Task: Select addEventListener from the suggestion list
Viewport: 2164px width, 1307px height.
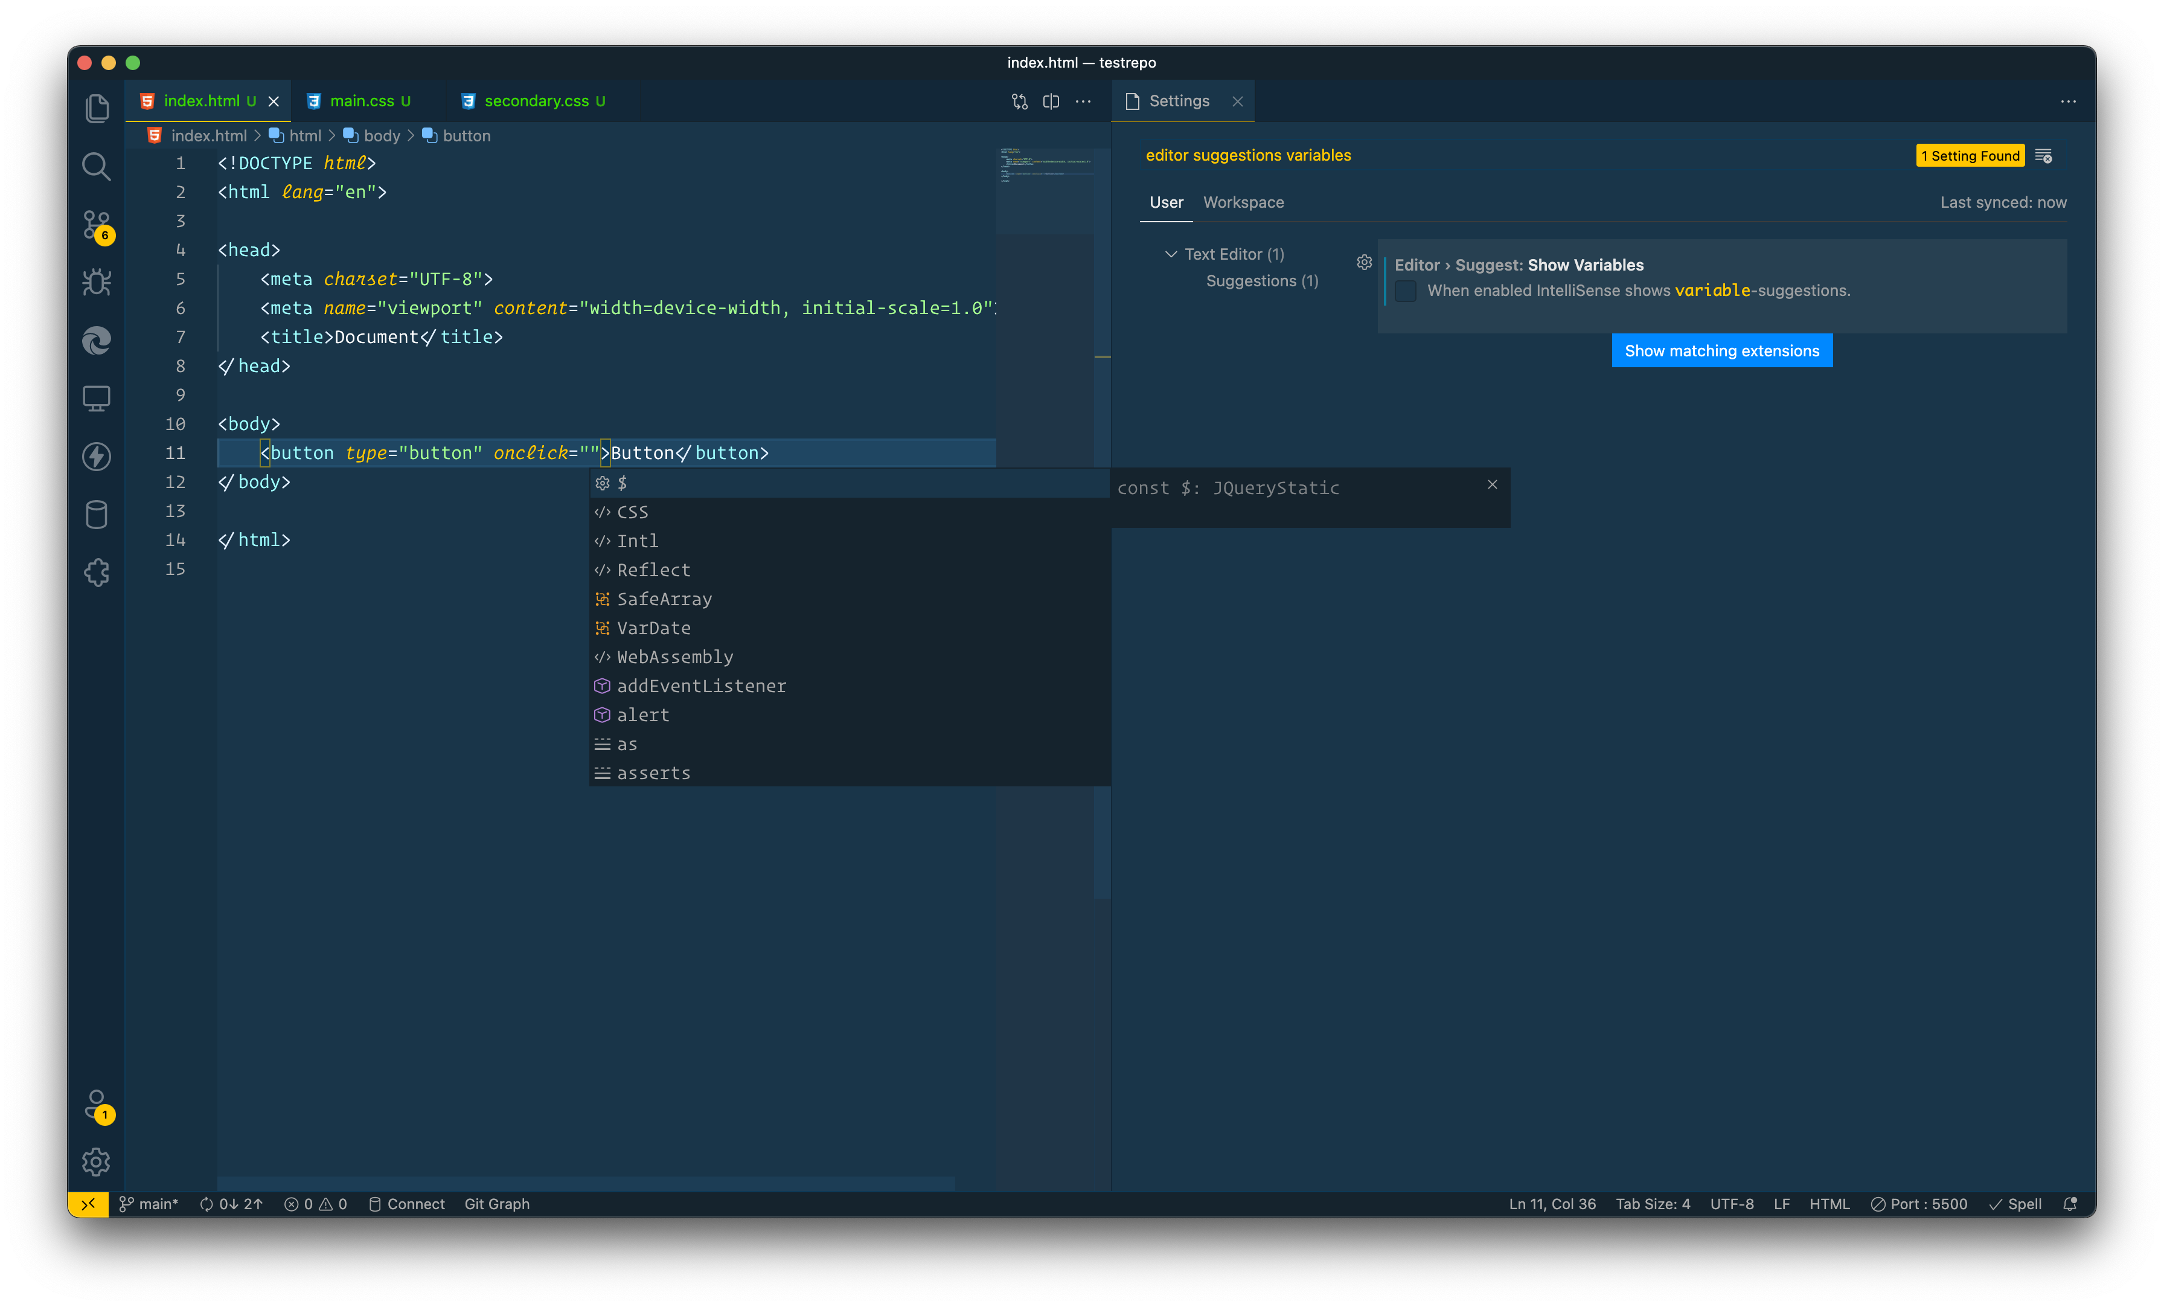Action: tap(701, 686)
